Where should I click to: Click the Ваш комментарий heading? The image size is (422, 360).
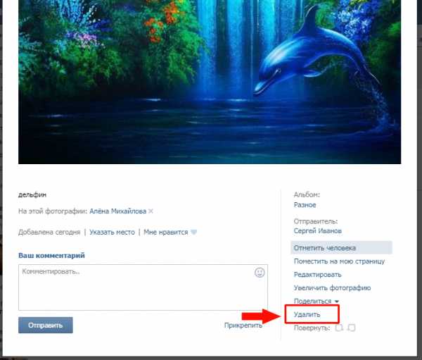tap(51, 255)
